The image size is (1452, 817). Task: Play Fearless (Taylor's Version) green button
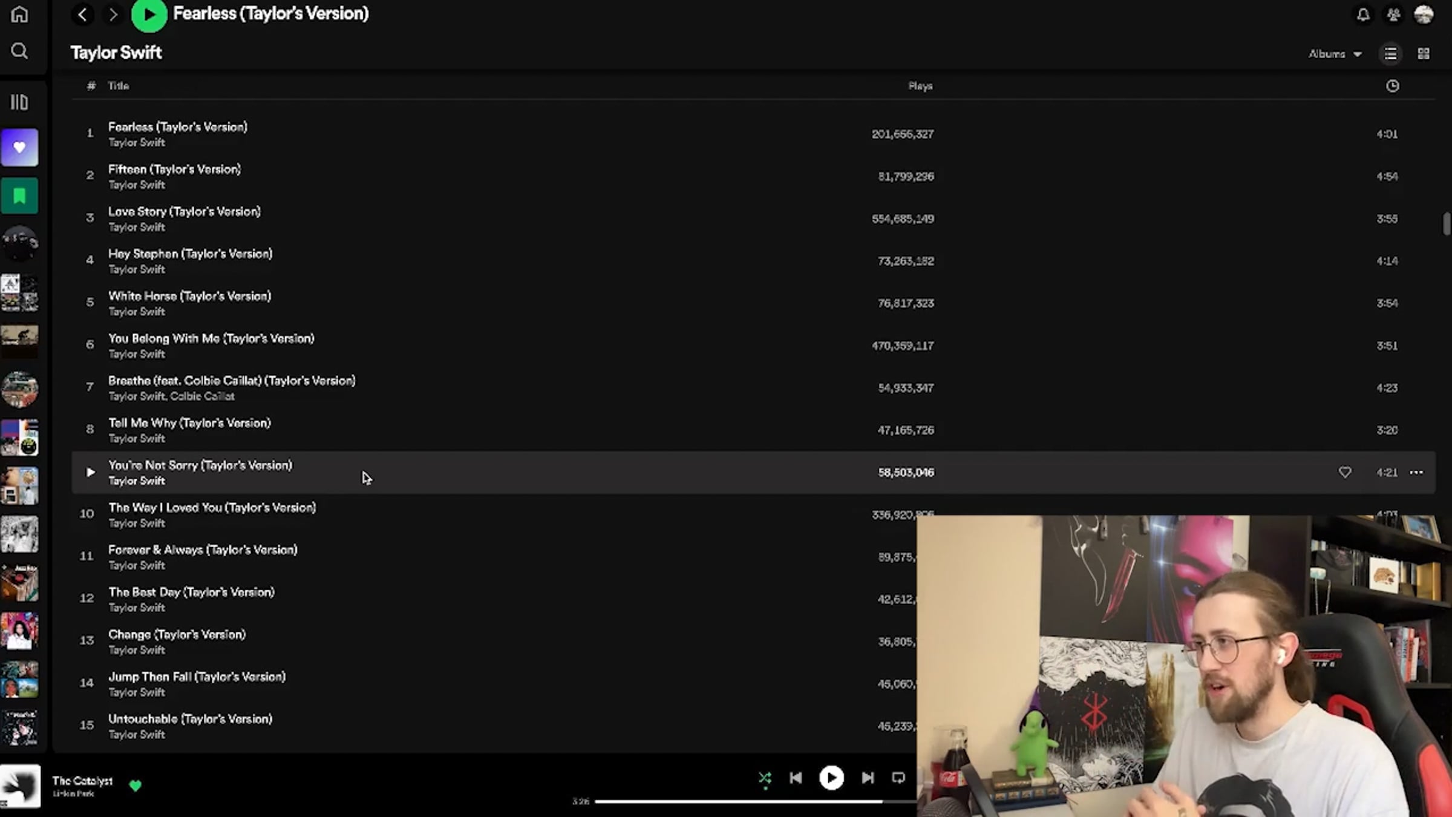click(x=149, y=15)
